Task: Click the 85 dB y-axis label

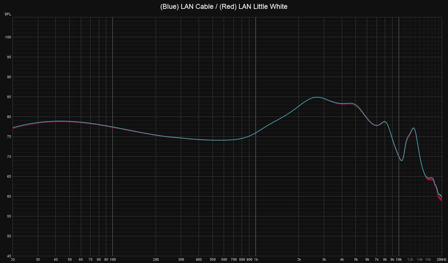Action: pos(7,97)
